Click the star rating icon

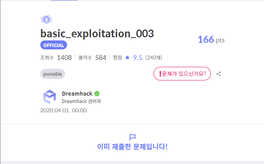(x=128, y=58)
